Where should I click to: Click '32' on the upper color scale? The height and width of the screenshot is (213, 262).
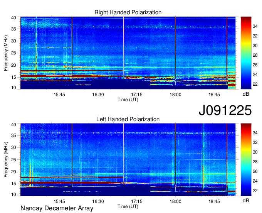[x=255, y=36]
